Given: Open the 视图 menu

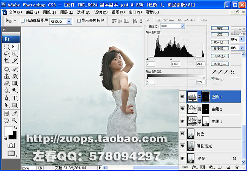Looking at the screenshot, I should click(118, 12).
